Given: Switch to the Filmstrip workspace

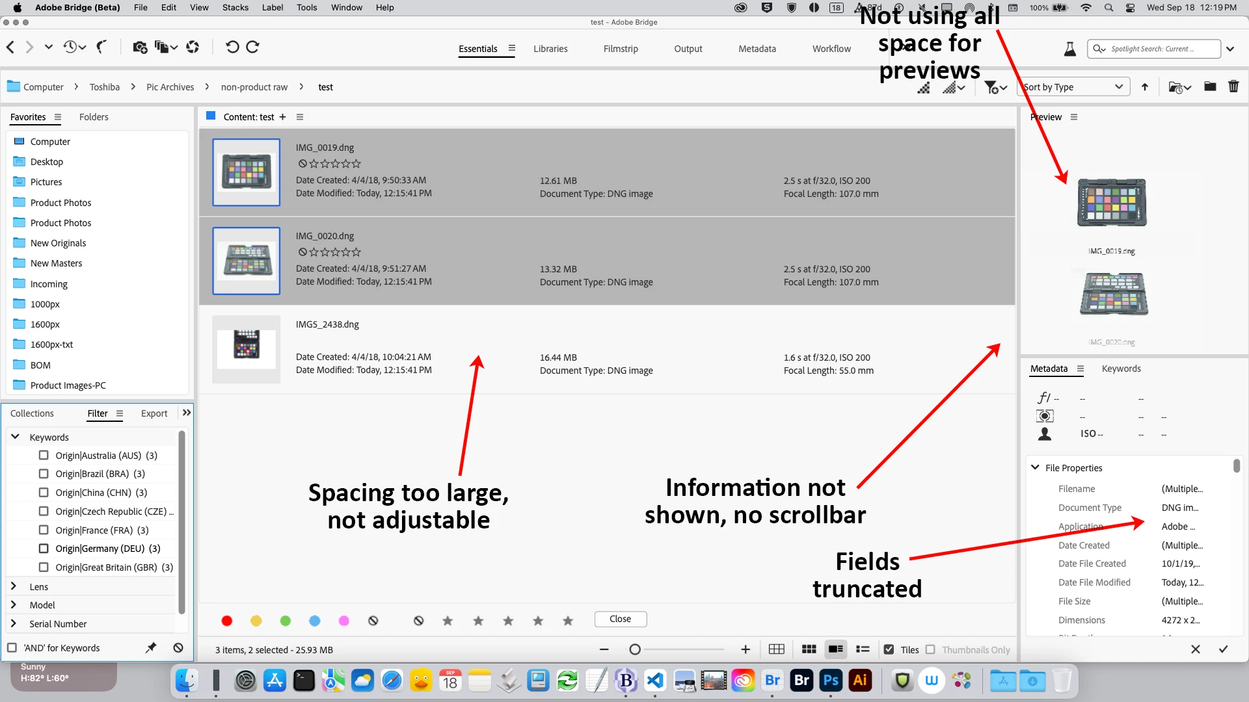Looking at the screenshot, I should point(620,49).
